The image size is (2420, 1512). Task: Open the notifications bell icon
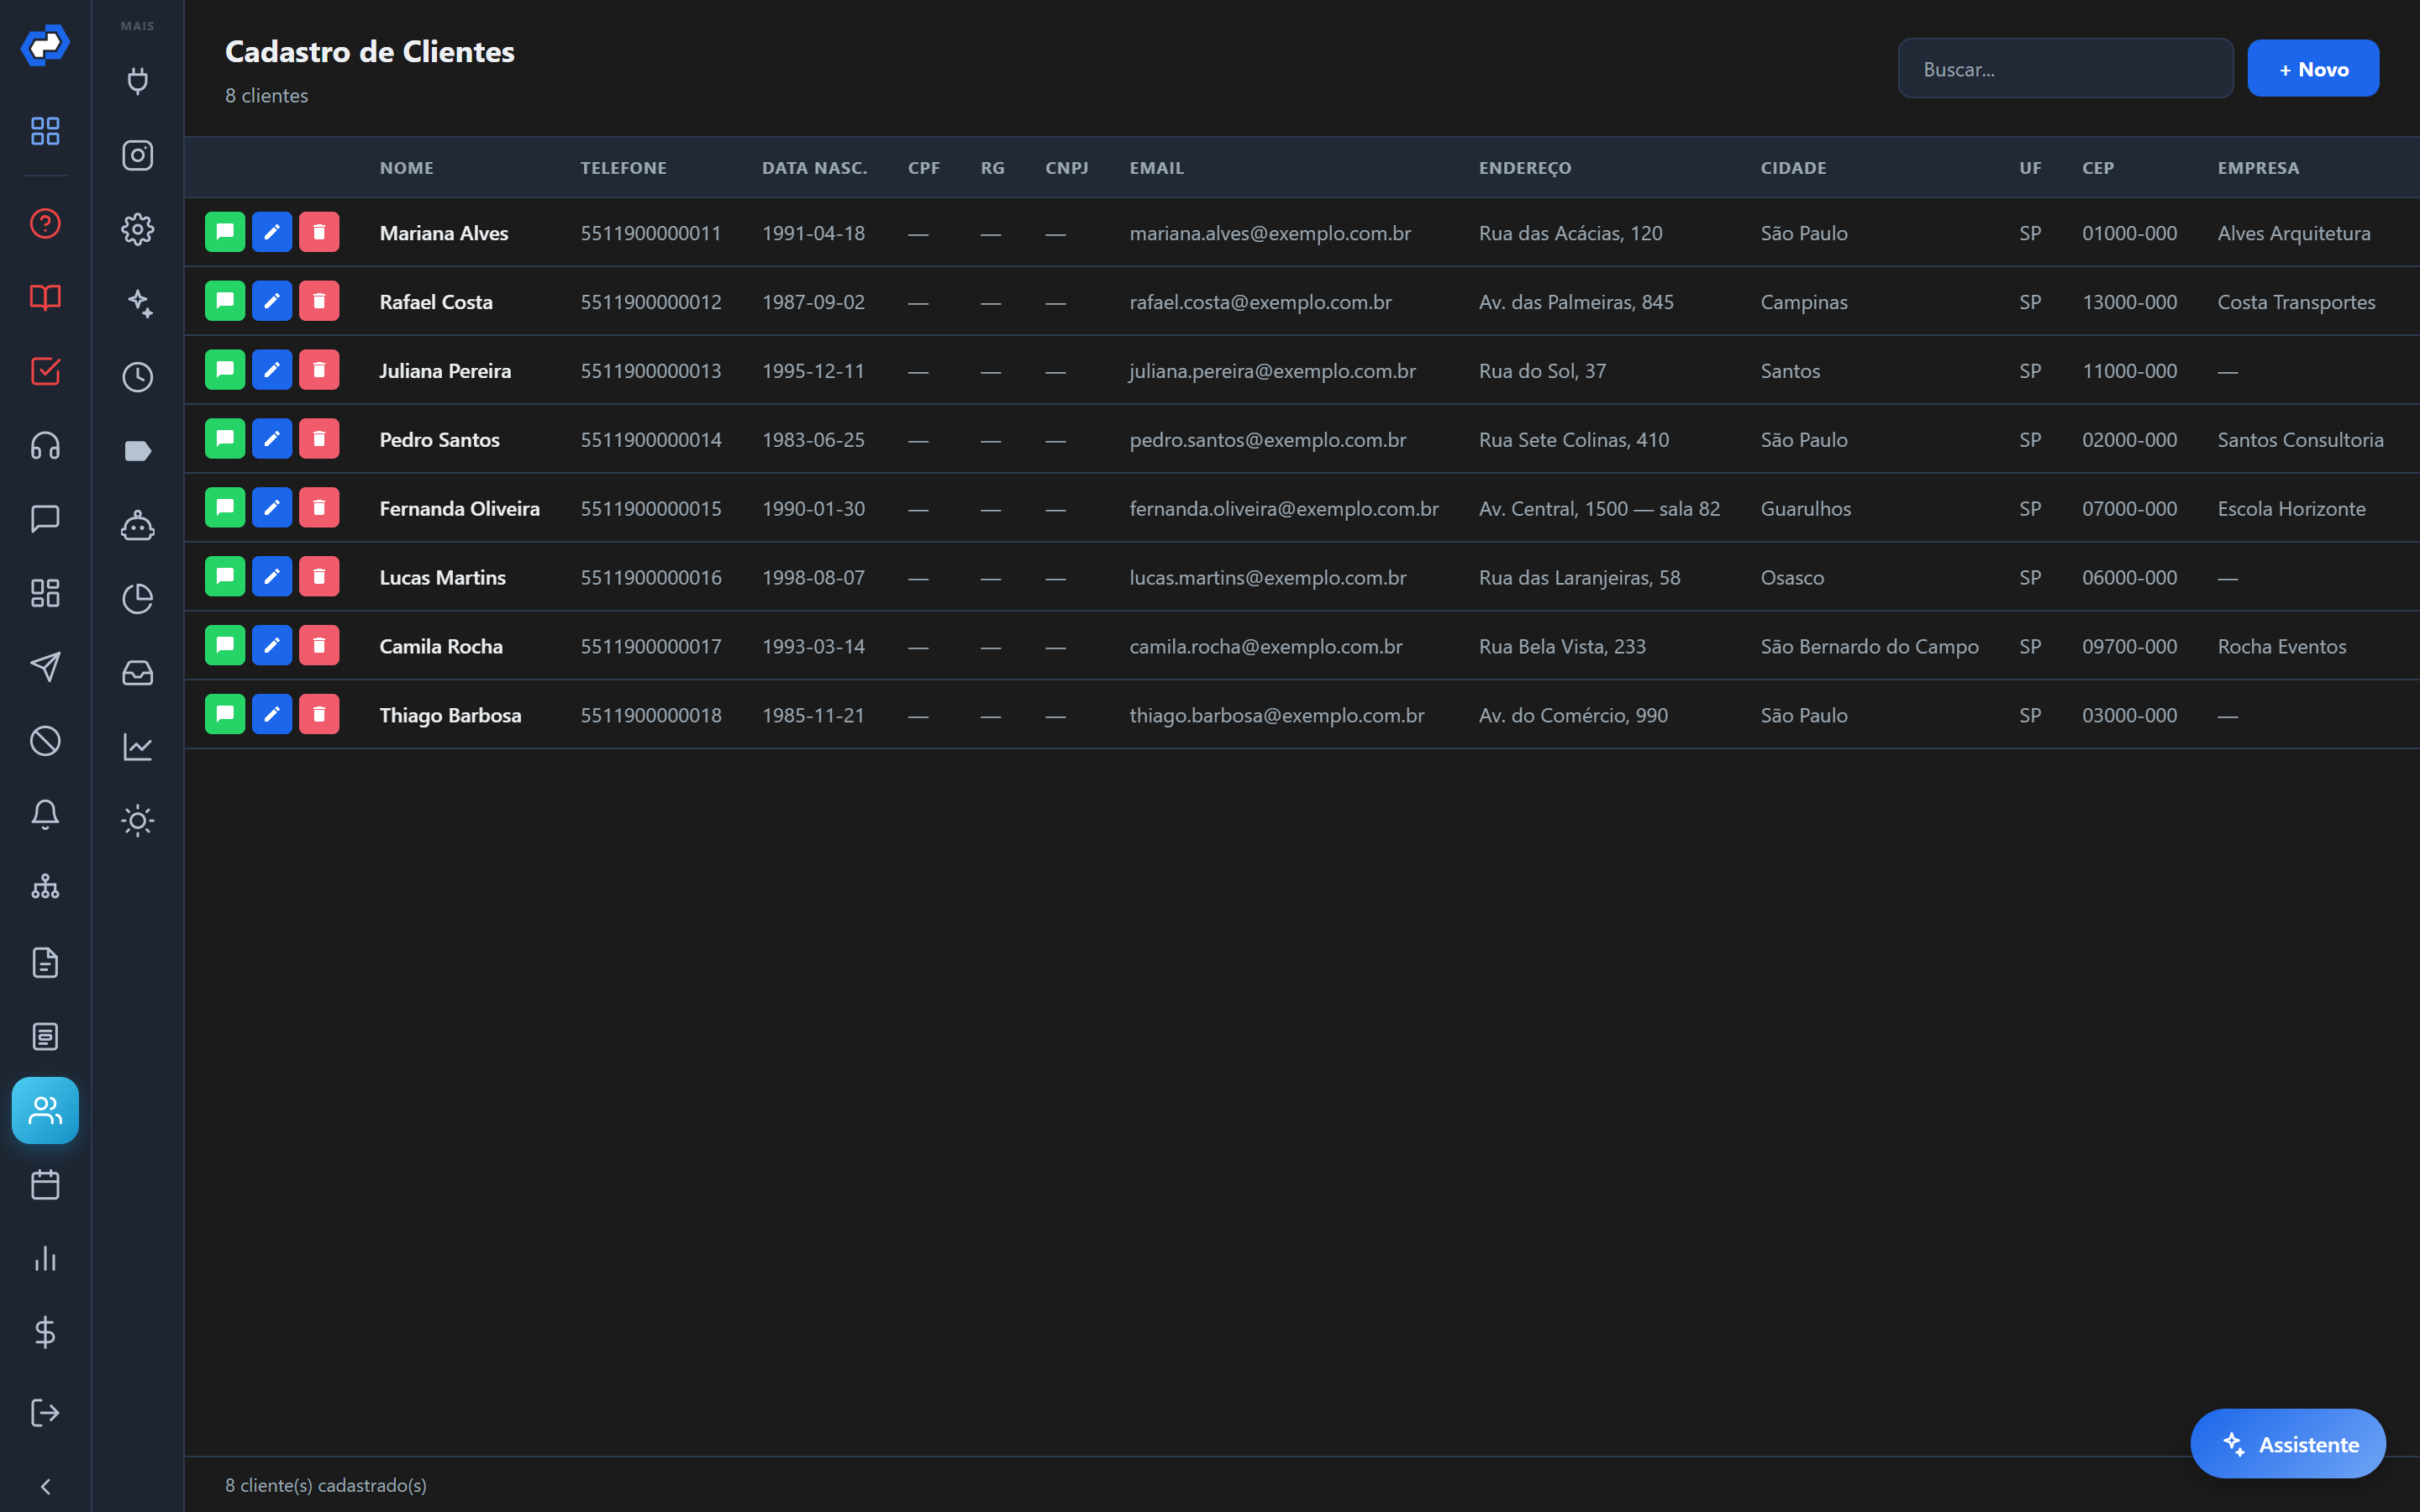pos(45,814)
